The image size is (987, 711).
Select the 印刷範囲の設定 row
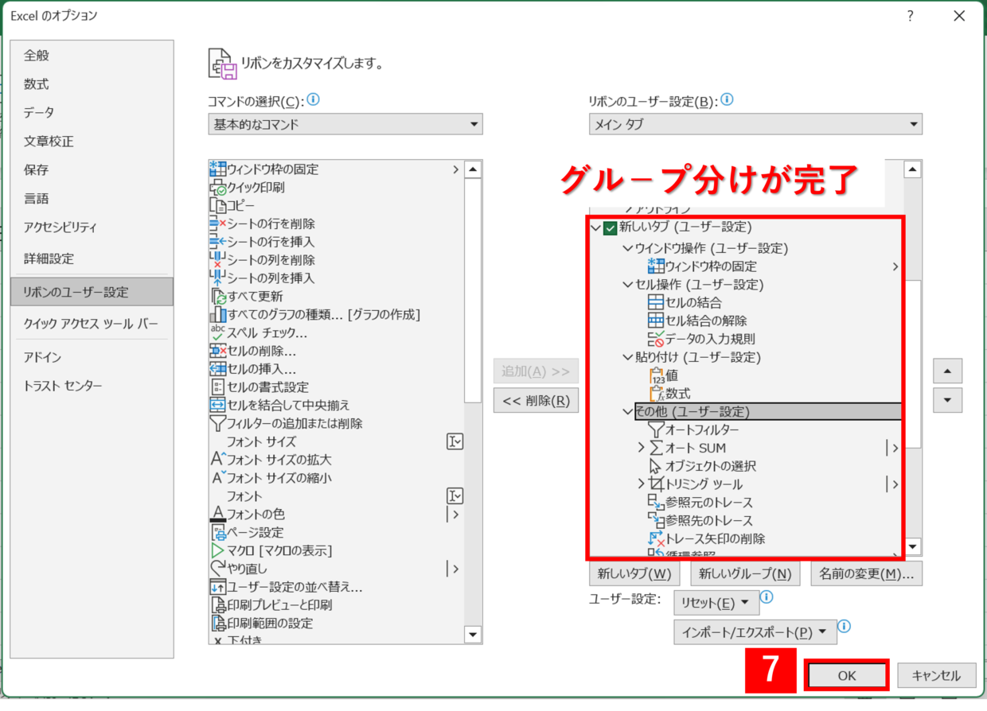tap(335, 624)
